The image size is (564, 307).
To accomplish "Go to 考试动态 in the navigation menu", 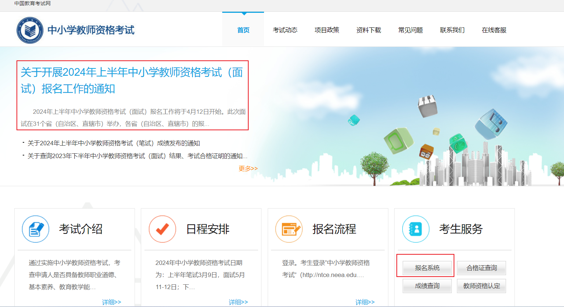I will tap(285, 30).
